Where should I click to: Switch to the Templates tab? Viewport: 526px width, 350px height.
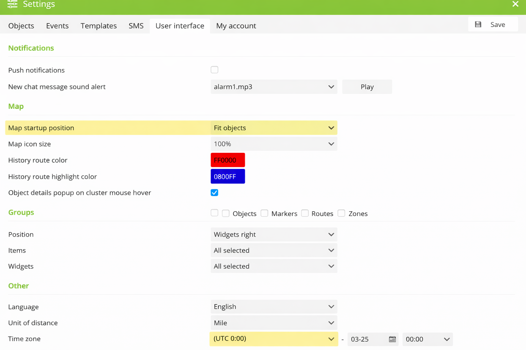[99, 26]
